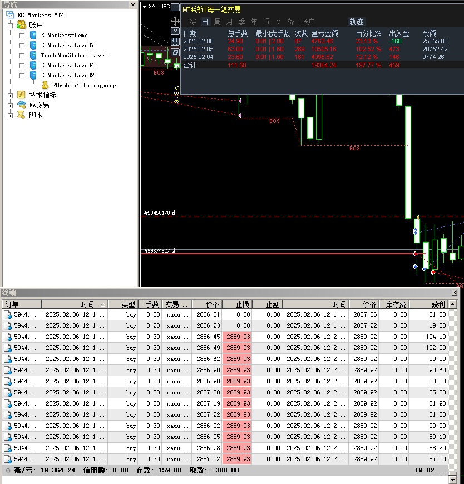The height and width of the screenshot is (484, 464).
Task: Expand the 技术指标 node
Action: [10, 96]
